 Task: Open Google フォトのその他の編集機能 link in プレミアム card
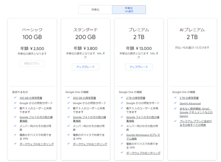click(x=143, y=119)
